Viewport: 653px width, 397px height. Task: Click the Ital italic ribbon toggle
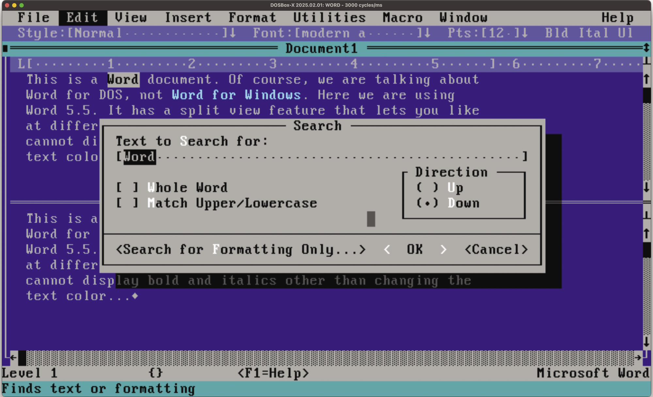[x=593, y=33]
